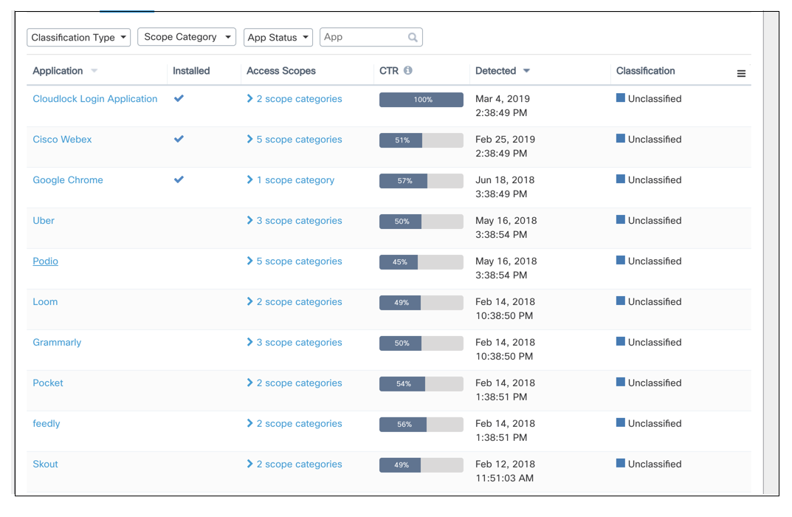Click Pocket's Unclassified color square
The width and height of the screenshot is (792, 517).
621,382
